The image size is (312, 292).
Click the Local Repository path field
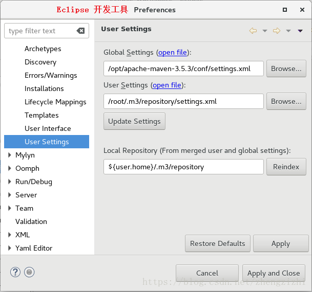(183, 167)
